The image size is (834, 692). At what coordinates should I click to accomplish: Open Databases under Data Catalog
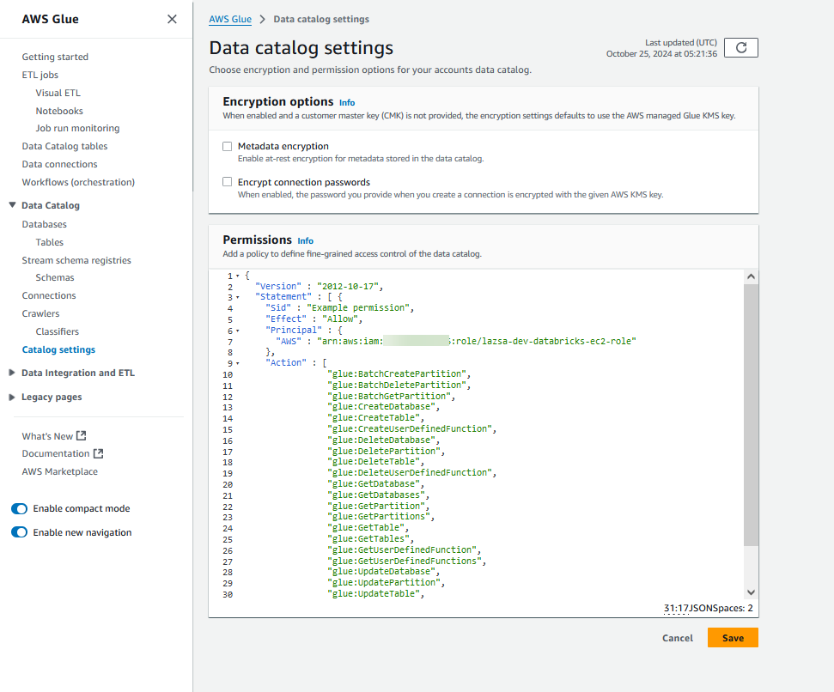[x=44, y=224]
